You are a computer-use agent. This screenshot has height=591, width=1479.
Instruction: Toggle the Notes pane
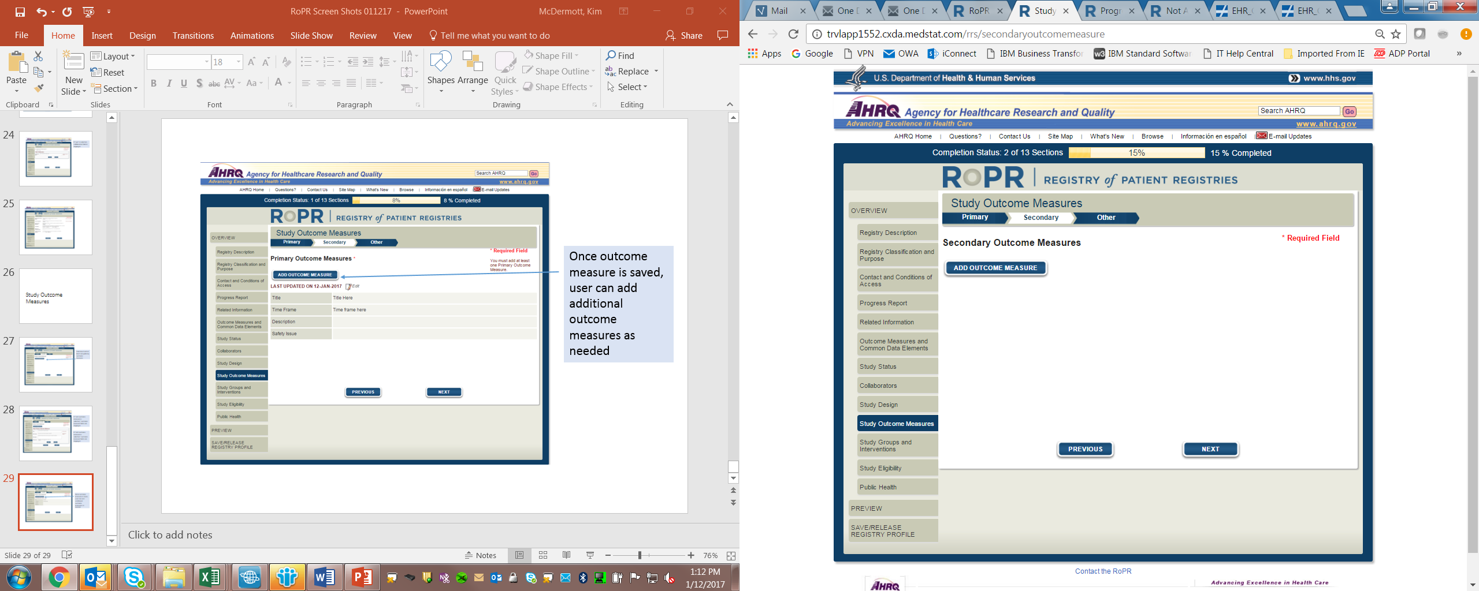tap(481, 555)
